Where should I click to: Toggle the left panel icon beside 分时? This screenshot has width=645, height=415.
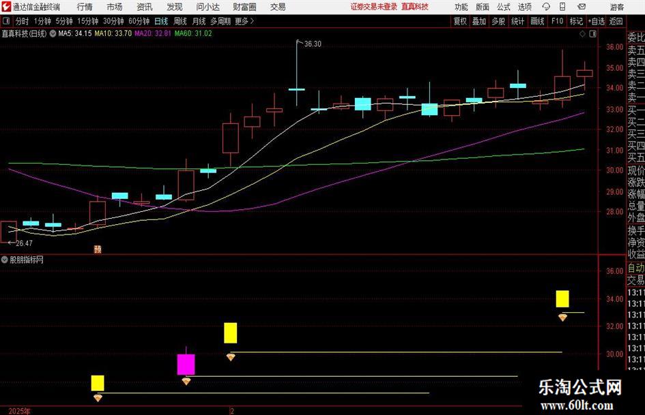coord(6,21)
